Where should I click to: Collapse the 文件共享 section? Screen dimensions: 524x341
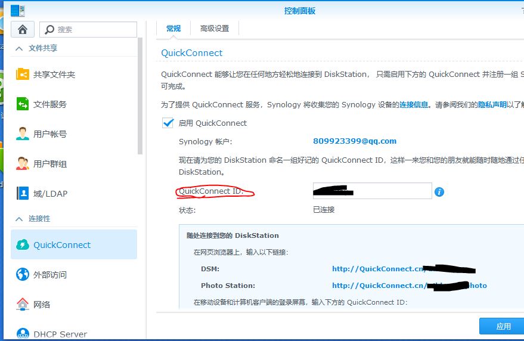[x=19, y=48]
